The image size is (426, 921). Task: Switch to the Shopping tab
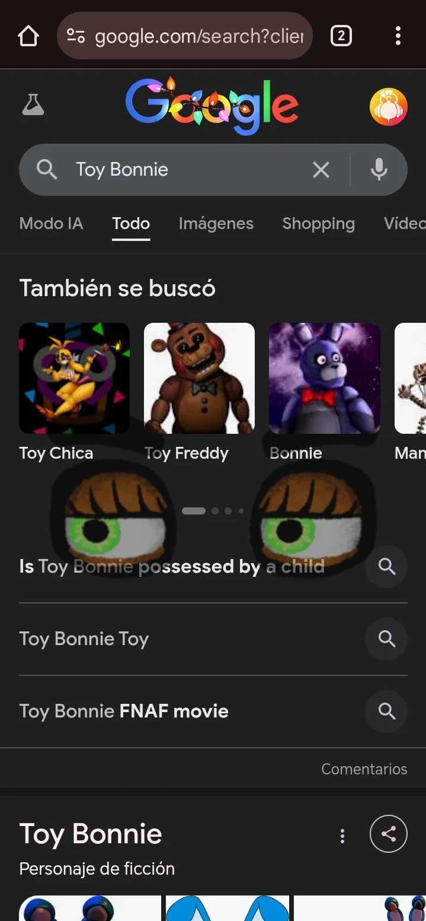pyautogui.click(x=318, y=224)
